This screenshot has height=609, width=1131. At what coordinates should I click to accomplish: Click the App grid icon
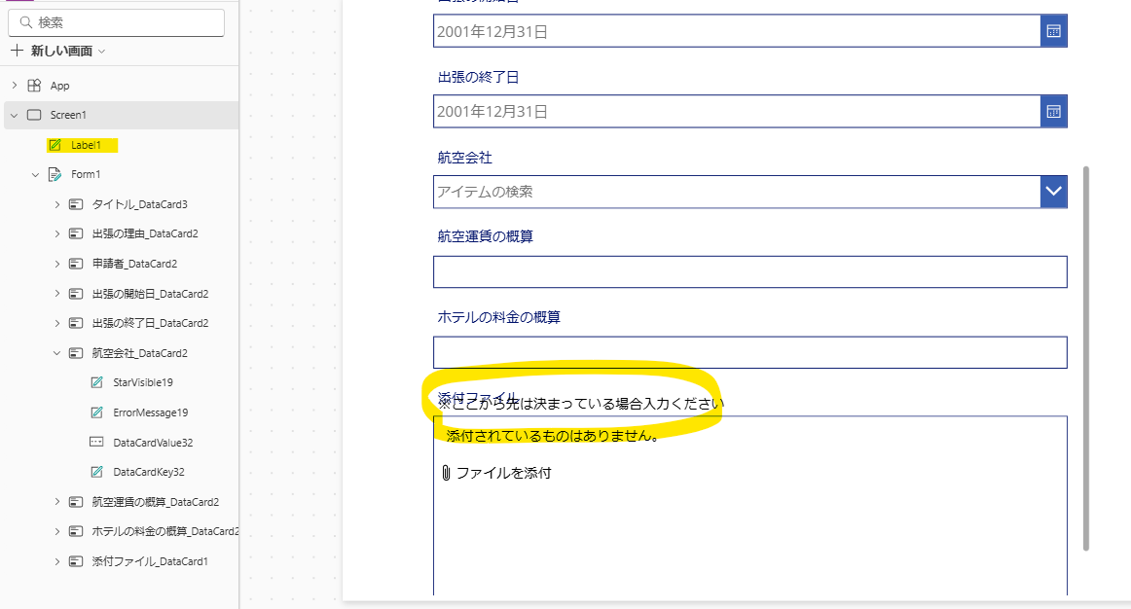point(34,85)
